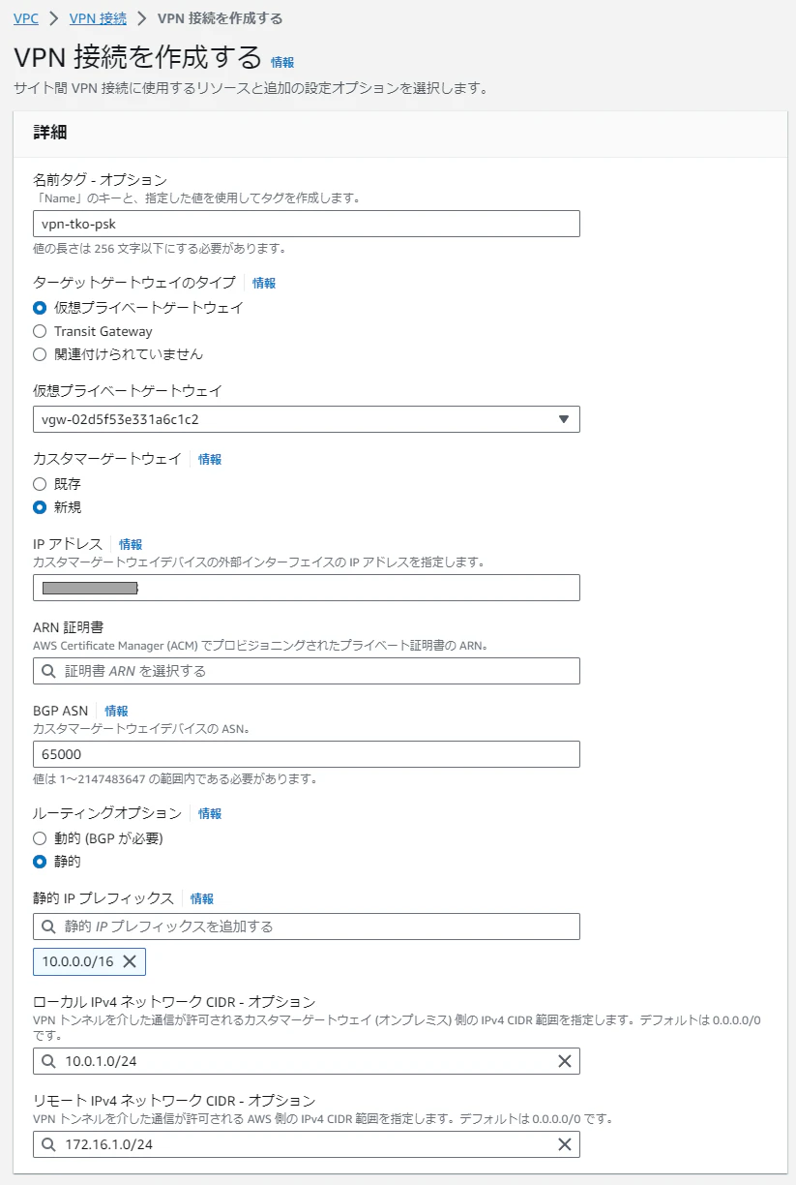Click search icon in 静的 IP プレフィックス field
Image resolution: width=796 pixels, height=1185 pixels.
point(49,927)
